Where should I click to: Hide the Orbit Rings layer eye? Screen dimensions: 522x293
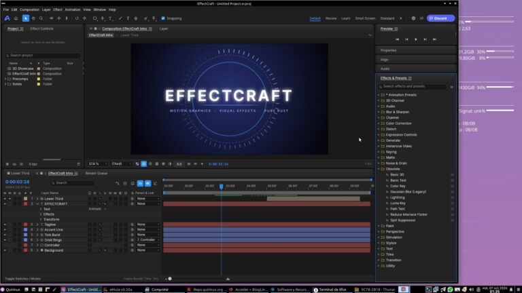[5, 240]
